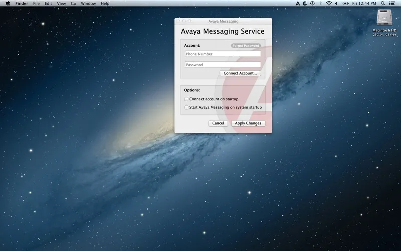
Task: Focus the Phone Number field
Action: 223,54
